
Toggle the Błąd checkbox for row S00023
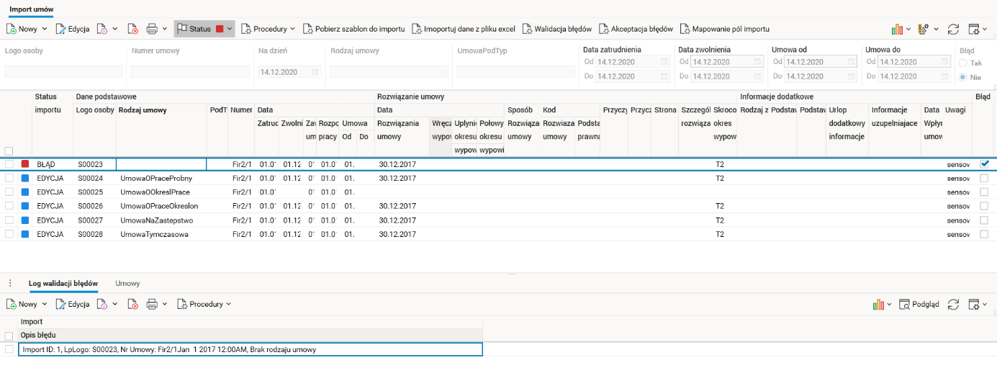click(x=984, y=163)
